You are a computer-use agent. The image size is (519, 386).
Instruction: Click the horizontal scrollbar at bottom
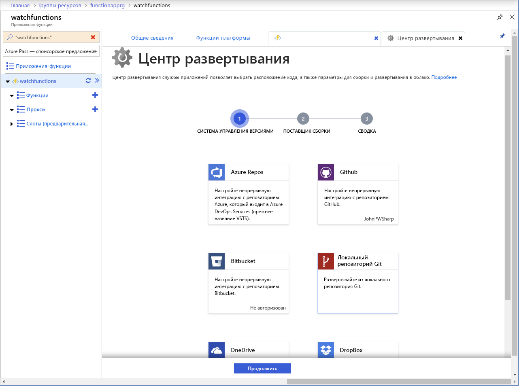(399, 382)
